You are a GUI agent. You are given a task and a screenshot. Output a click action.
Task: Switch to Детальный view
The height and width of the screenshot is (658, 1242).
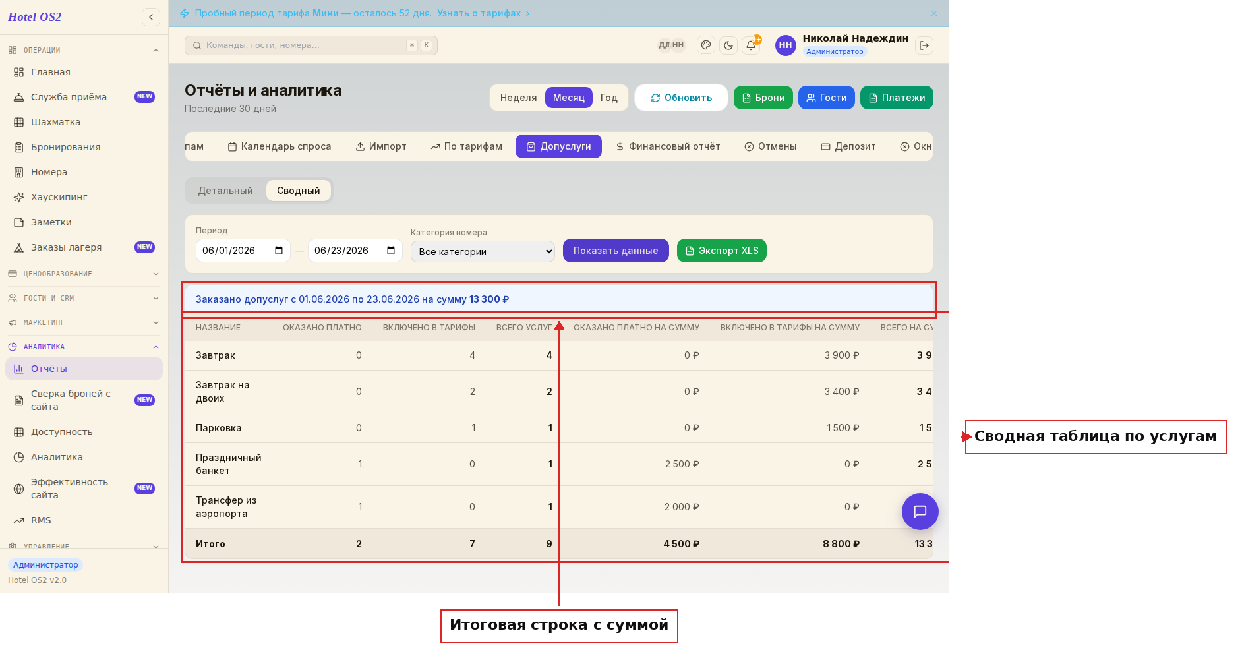pyautogui.click(x=225, y=191)
